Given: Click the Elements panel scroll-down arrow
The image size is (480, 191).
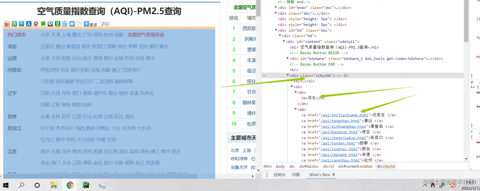Looking at the screenshot, I should (466, 159).
